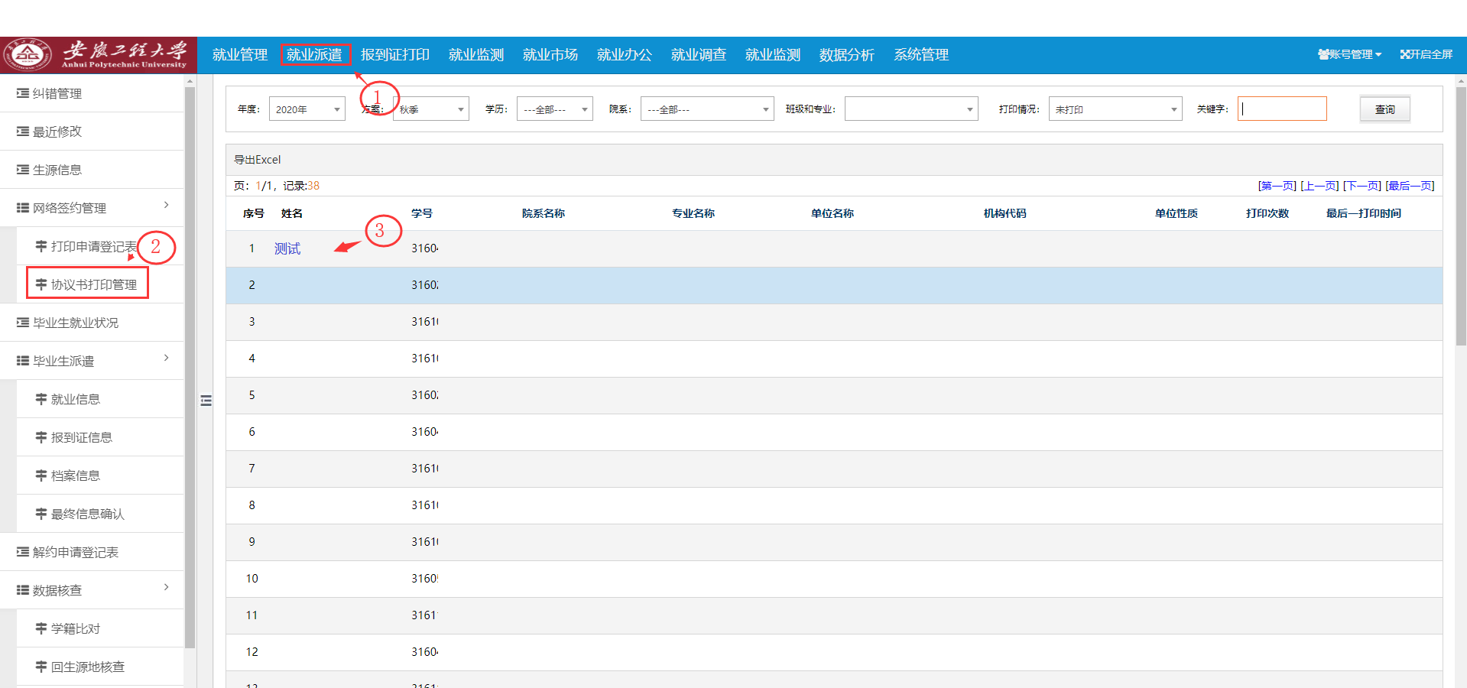Collapse the 毕业生派遣 section arrow

pos(166,358)
